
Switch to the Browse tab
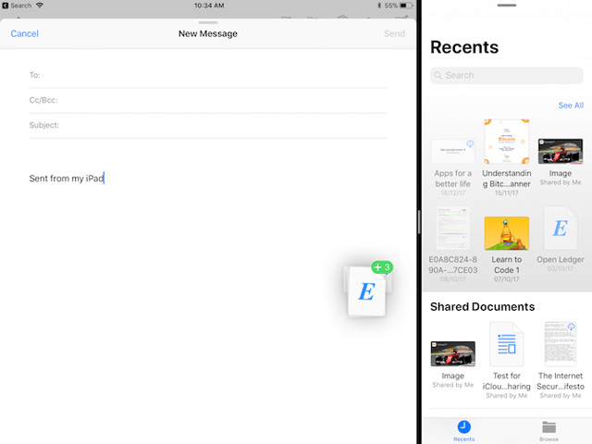[x=549, y=430]
